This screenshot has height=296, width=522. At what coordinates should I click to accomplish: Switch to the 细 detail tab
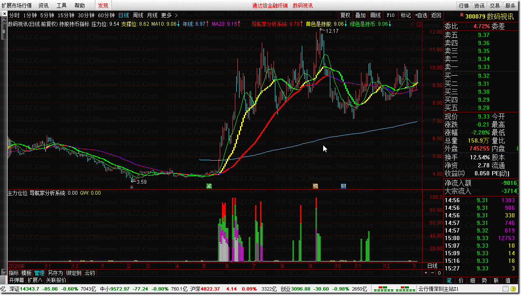tap(473, 280)
